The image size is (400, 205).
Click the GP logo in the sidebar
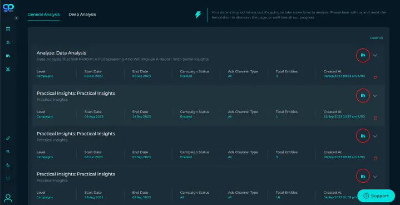tap(8, 8)
